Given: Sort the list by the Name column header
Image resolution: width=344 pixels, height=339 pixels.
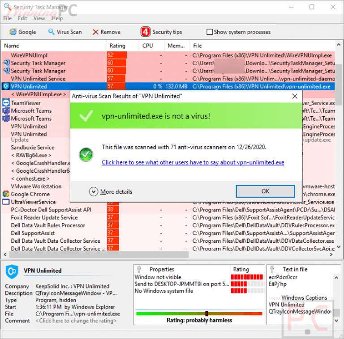Looking at the screenshot, I should click(54, 46).
